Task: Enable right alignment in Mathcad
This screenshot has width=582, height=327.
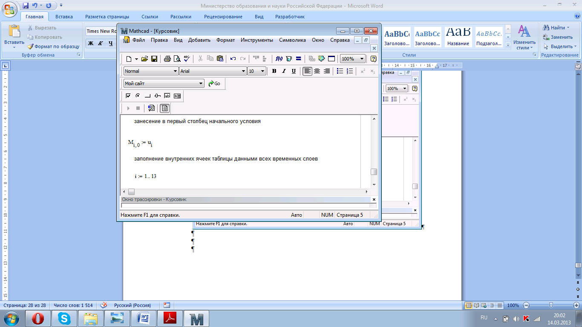Action: tap(327, 71)
